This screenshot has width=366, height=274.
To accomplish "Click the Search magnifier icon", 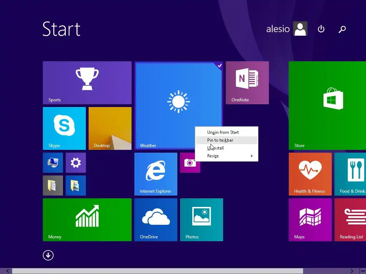I will click(x=342, y=29).
